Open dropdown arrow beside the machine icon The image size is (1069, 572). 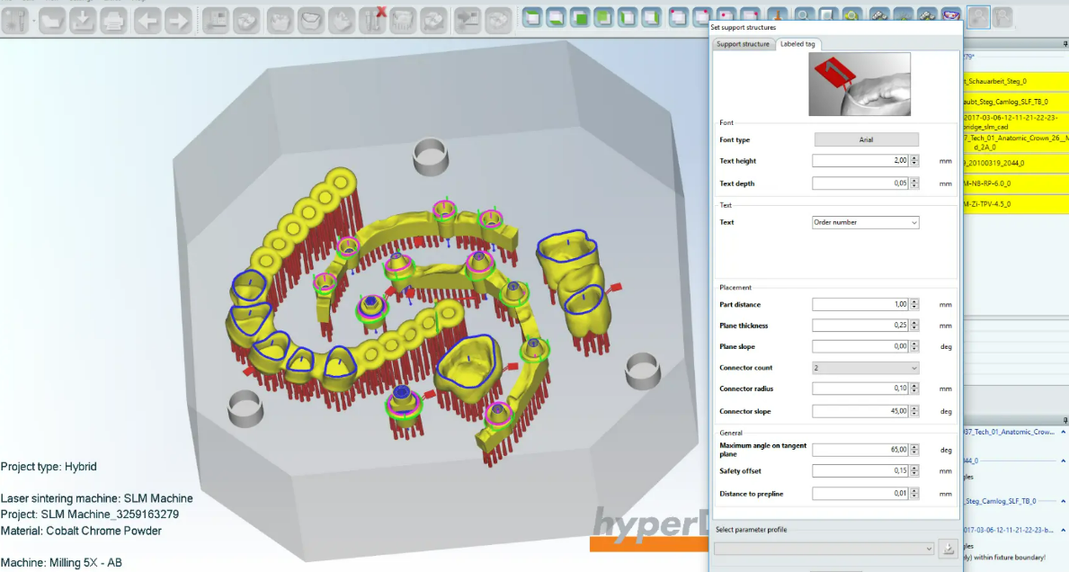pos(32,21)
